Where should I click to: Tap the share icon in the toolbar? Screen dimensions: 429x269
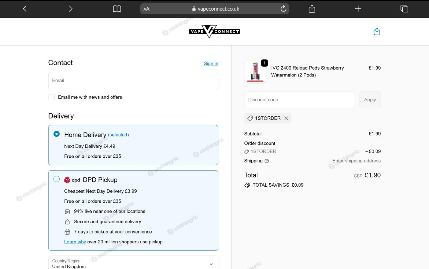[x=312, y=9]
